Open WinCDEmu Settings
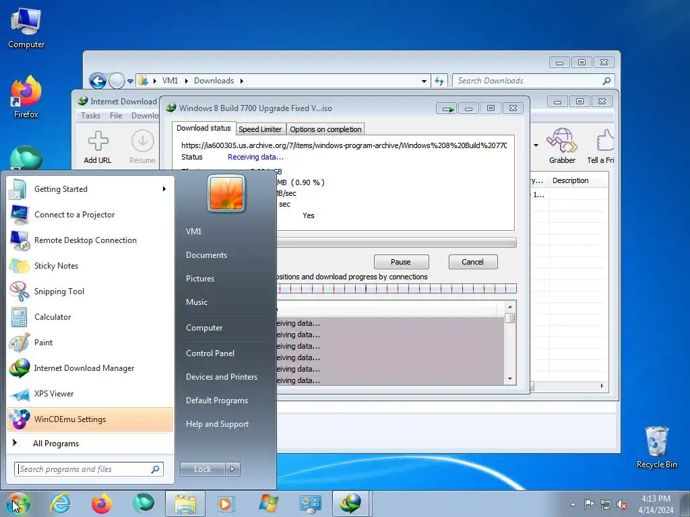The image size is (690, 517). pos(90,419)
